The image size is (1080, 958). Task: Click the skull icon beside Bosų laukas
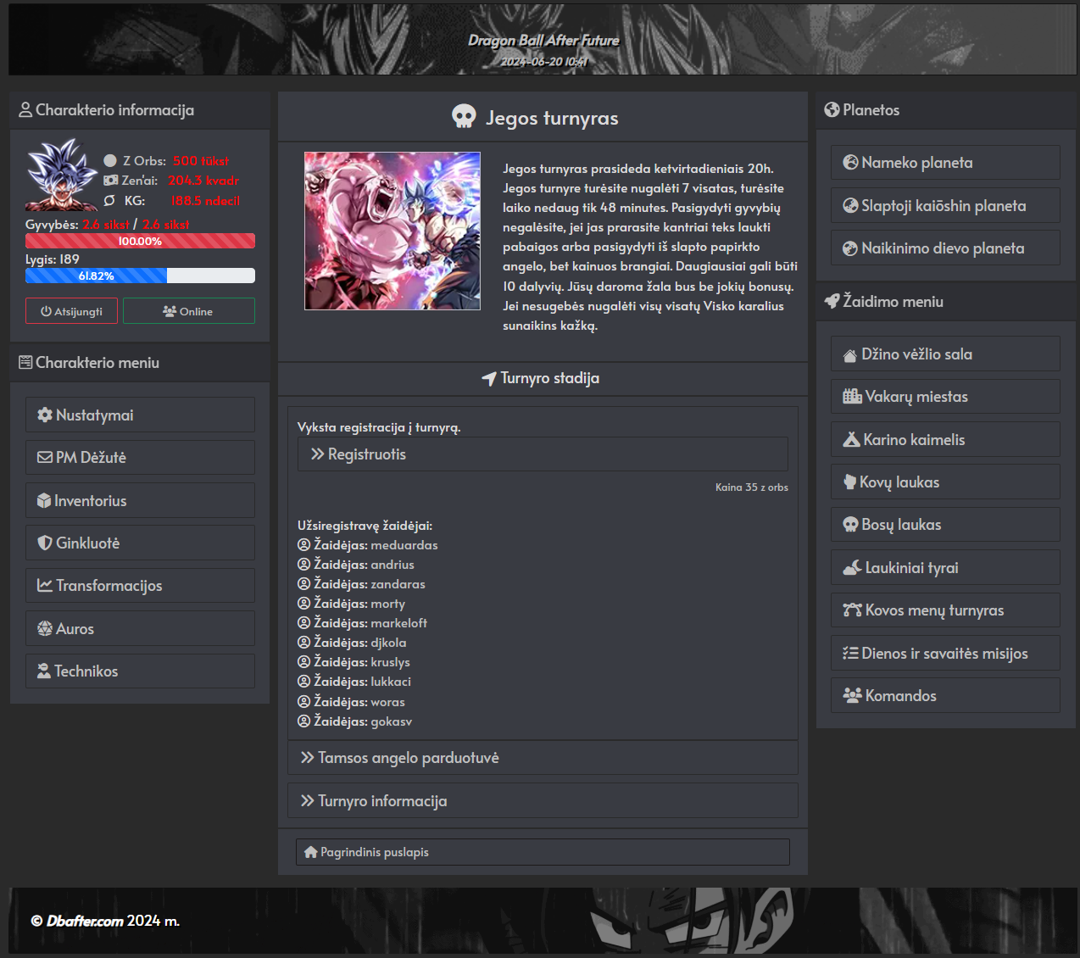[850, 525]
